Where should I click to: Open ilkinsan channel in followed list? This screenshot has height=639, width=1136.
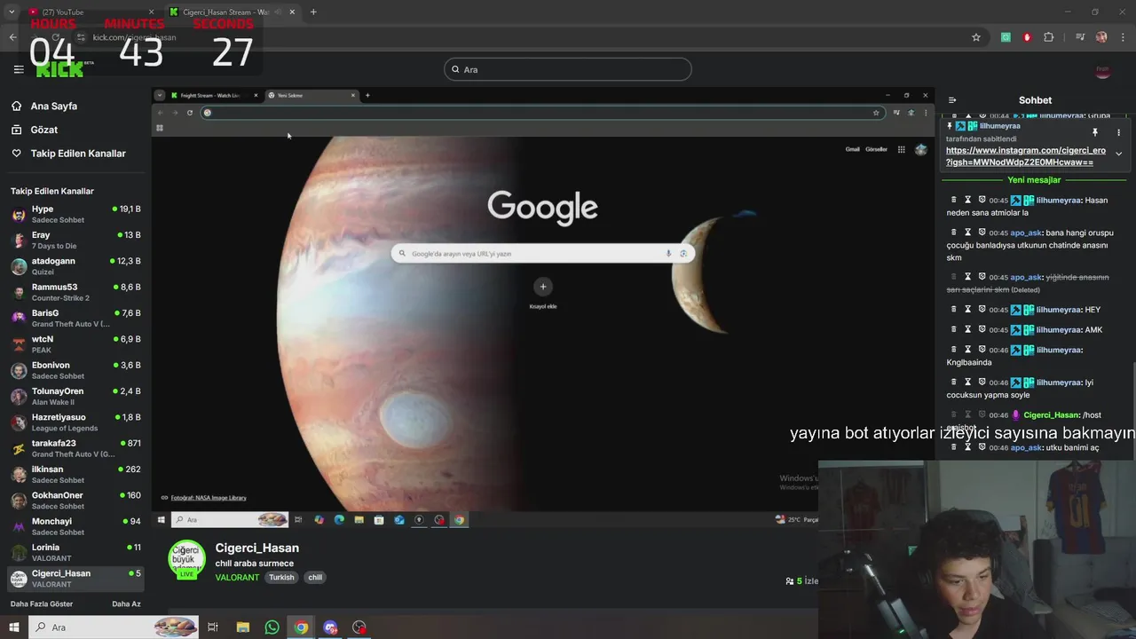click(75, 474)
